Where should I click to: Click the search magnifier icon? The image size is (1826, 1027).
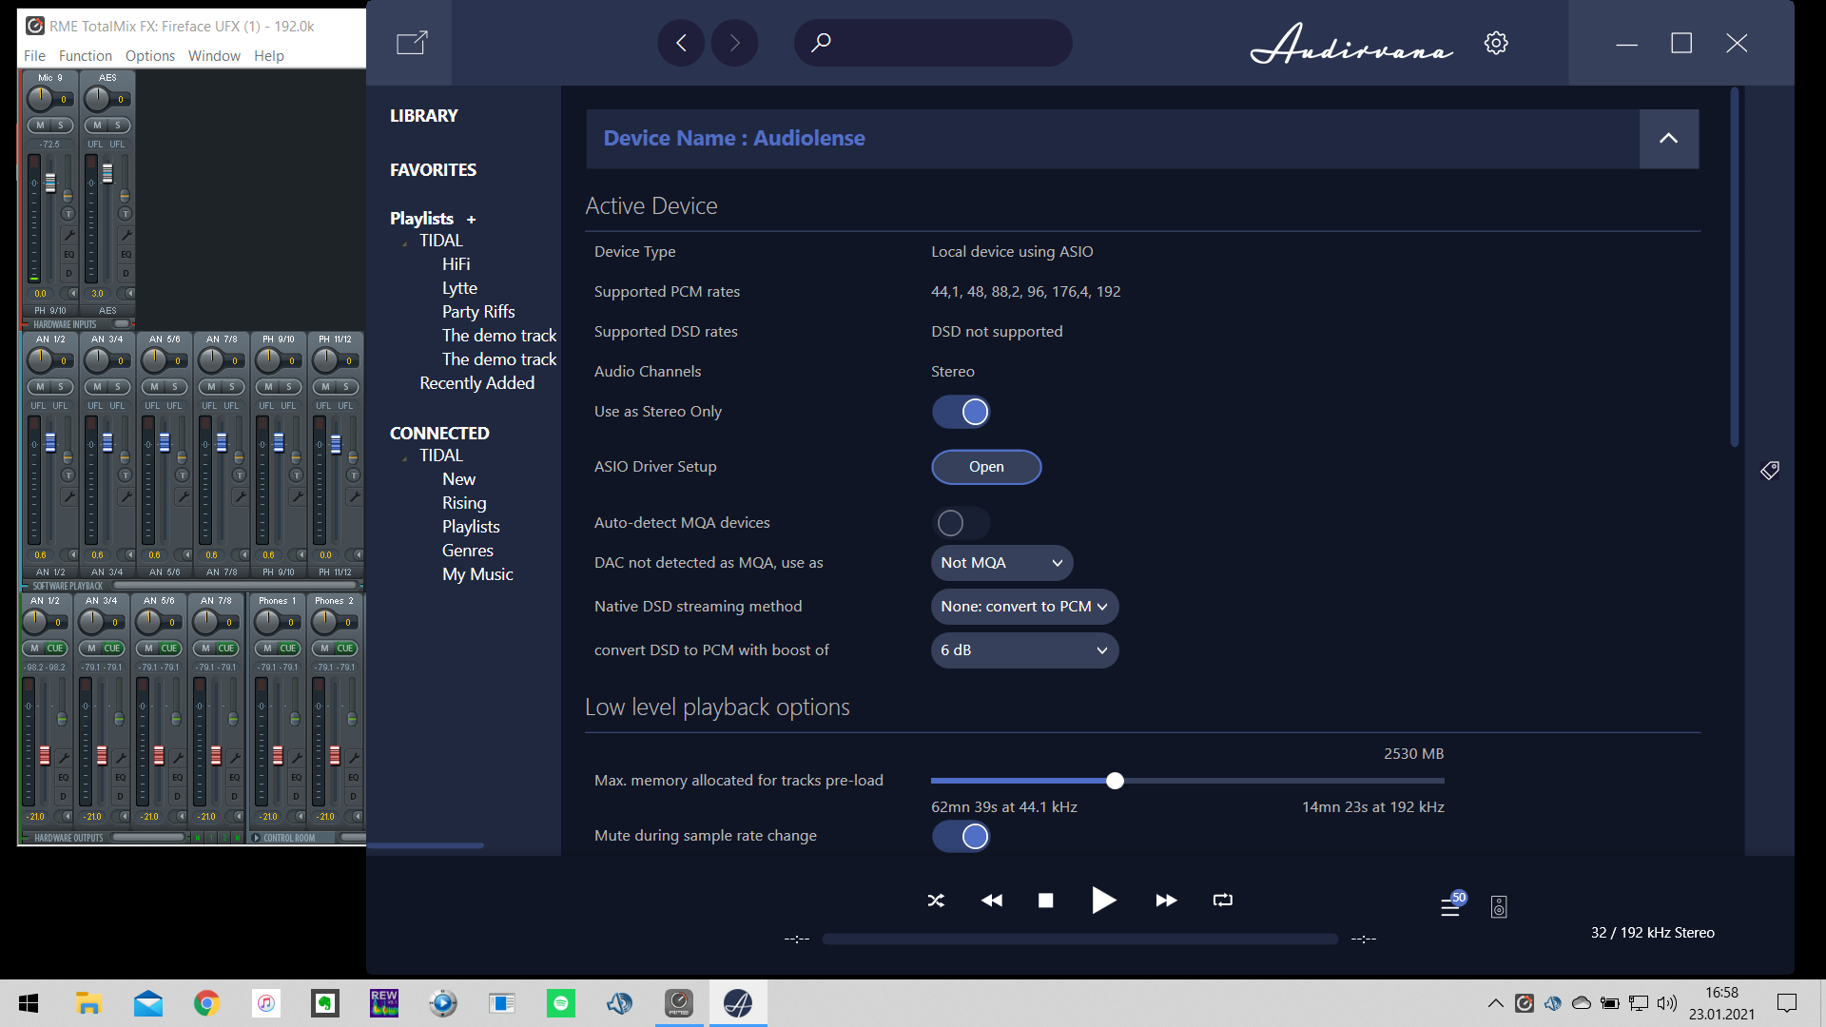[821, 42]
